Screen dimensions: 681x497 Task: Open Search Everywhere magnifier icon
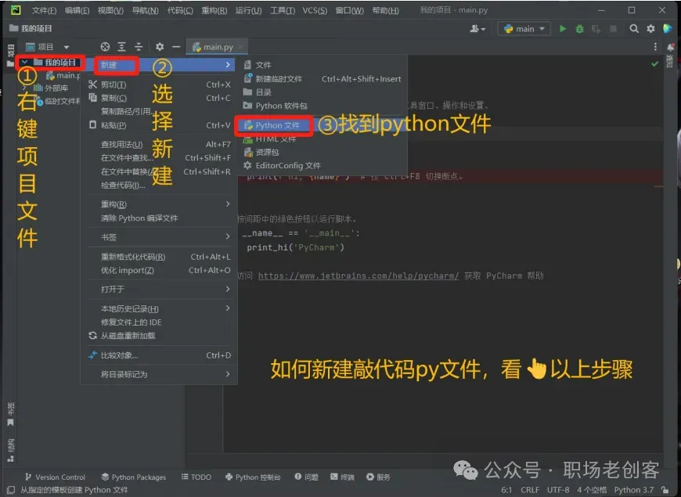pyautogui.click(x=634, y=29)
